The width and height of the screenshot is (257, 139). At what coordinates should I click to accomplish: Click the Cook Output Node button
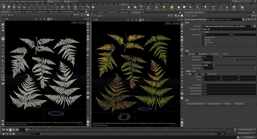pos(214,104)
